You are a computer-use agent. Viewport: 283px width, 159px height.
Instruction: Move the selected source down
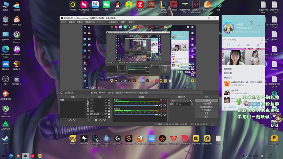[x=104, y=120]
